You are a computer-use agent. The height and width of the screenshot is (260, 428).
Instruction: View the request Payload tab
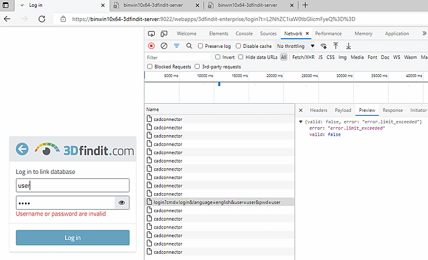pyautogui.click(x=343, y=110)
